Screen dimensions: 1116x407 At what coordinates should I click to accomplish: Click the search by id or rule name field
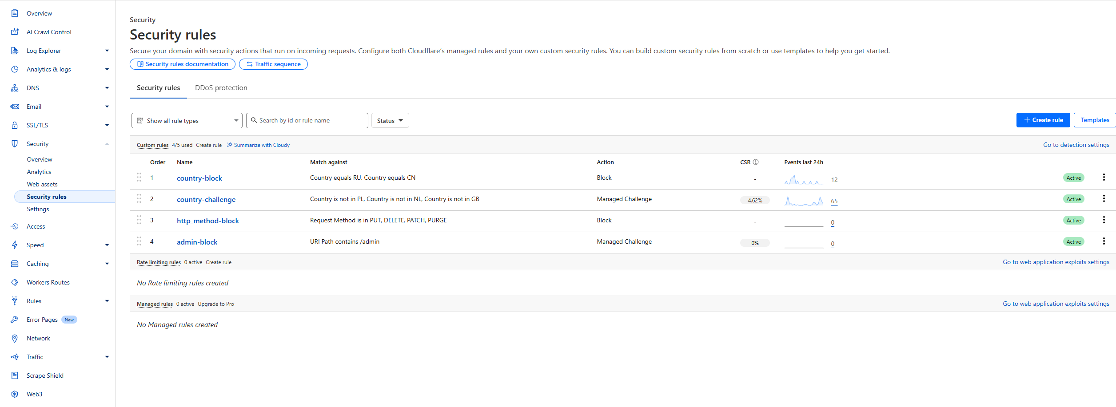pos(307,120)
